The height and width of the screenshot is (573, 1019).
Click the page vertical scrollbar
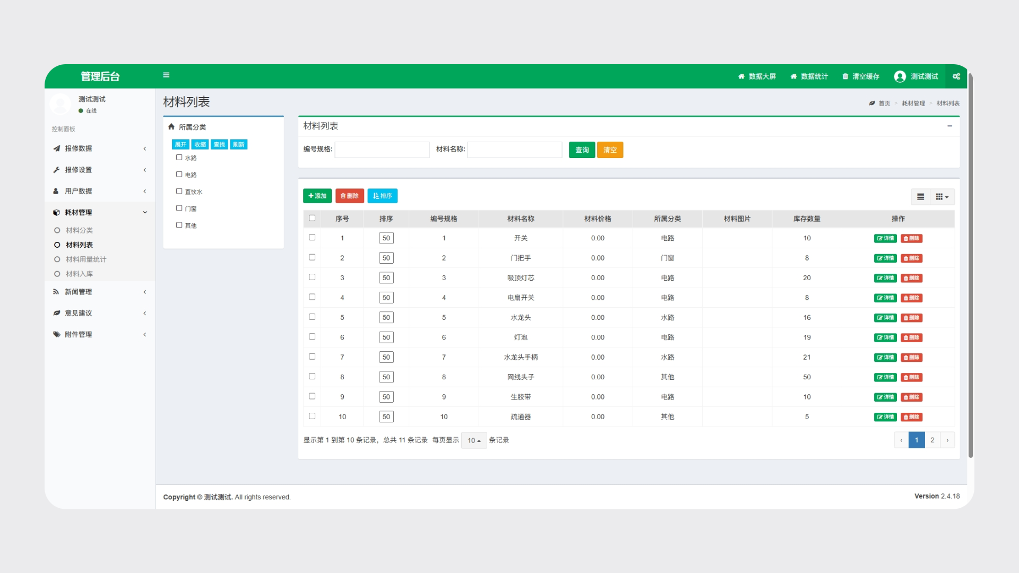970,265
